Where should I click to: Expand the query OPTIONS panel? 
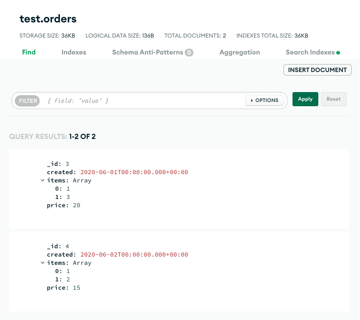click(x=265, y=100)
